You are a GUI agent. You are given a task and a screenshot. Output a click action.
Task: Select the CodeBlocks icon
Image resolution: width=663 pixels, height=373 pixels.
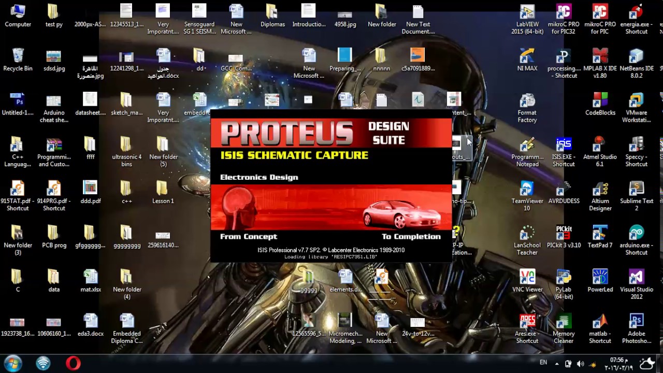[x=600, y=104]
